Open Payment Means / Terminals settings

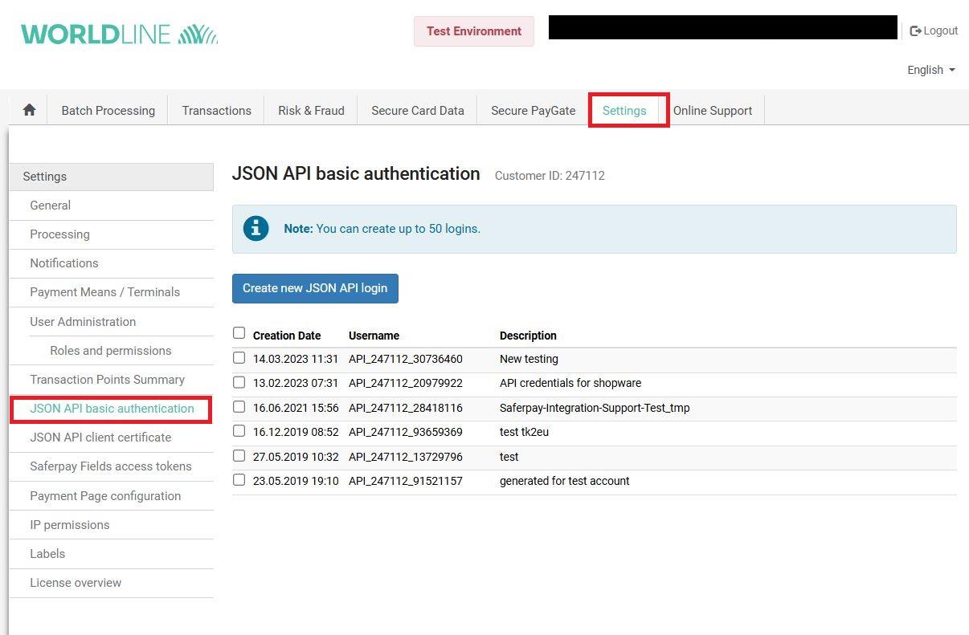point(104,292)
